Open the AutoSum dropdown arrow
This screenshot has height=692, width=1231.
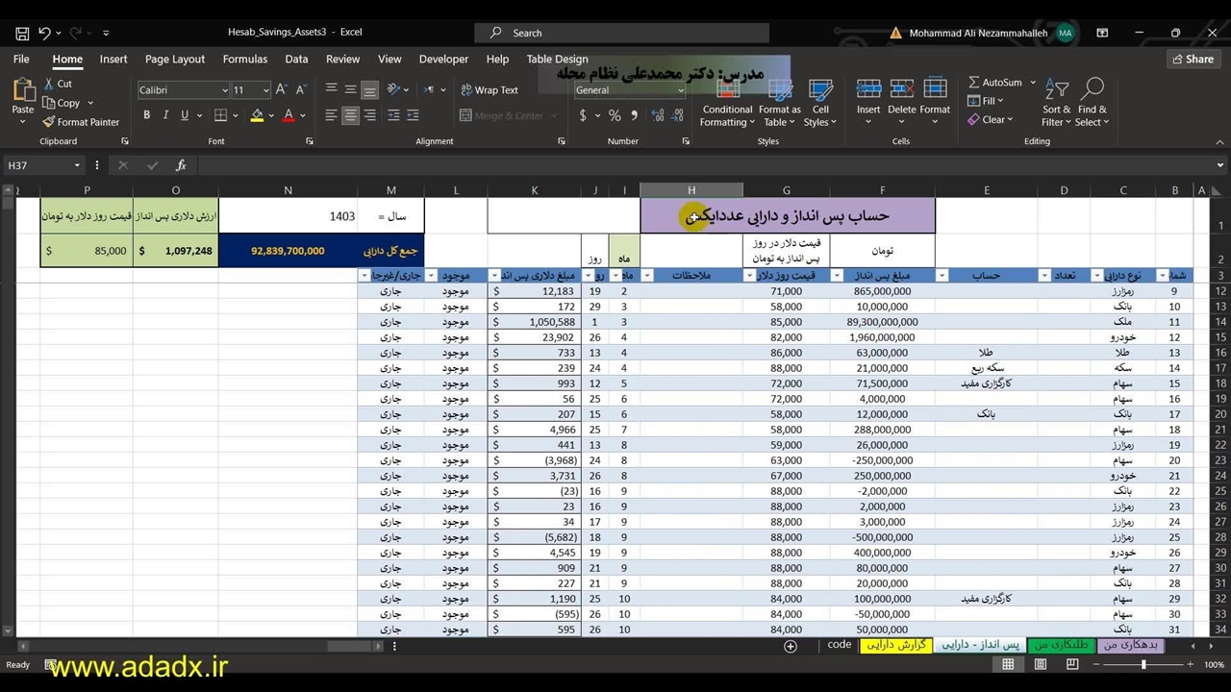click(1034, 83)
